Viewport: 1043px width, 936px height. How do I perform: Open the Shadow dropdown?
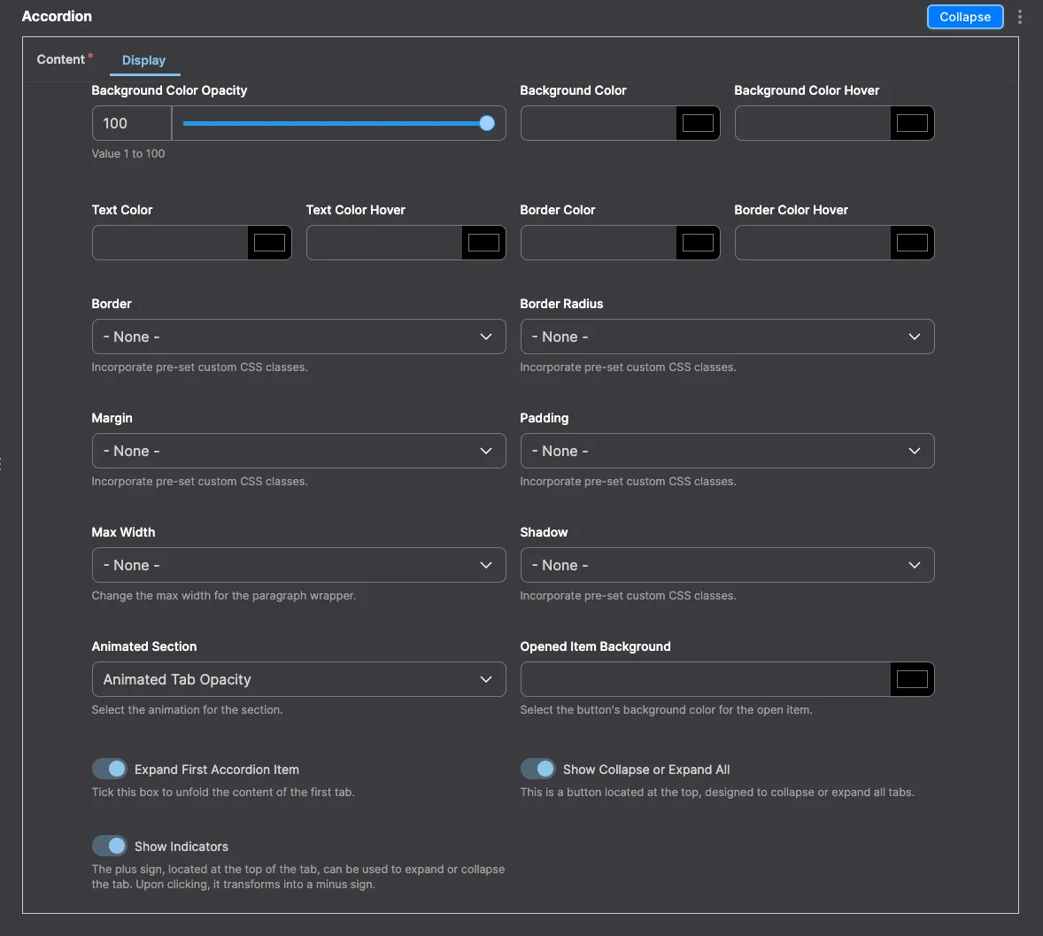pyautogui.click(x=727, y=565)
